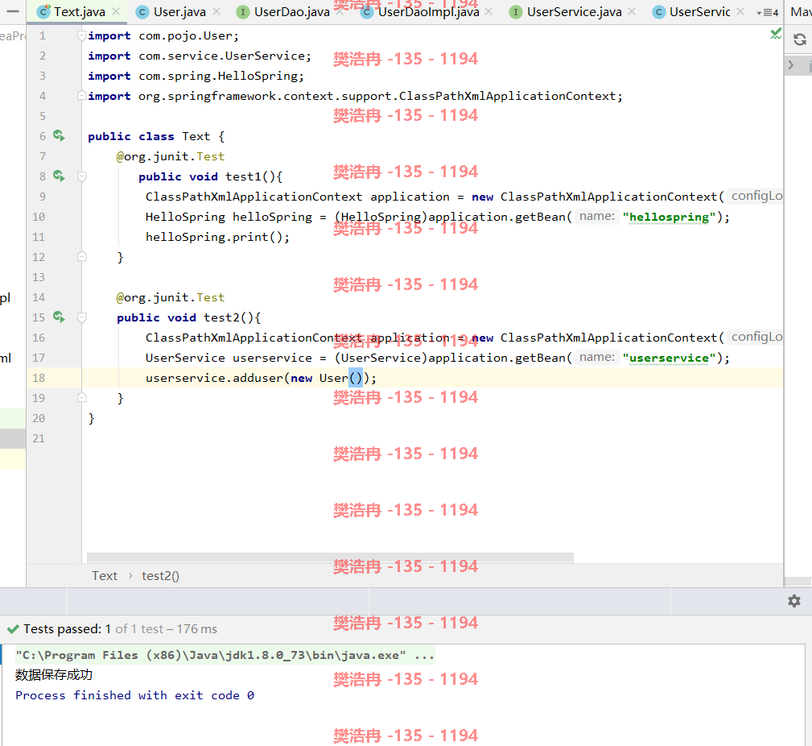Screen dimensions: 812x746
Task: Click line number 21 in gutter
Action: click(39, 438)
